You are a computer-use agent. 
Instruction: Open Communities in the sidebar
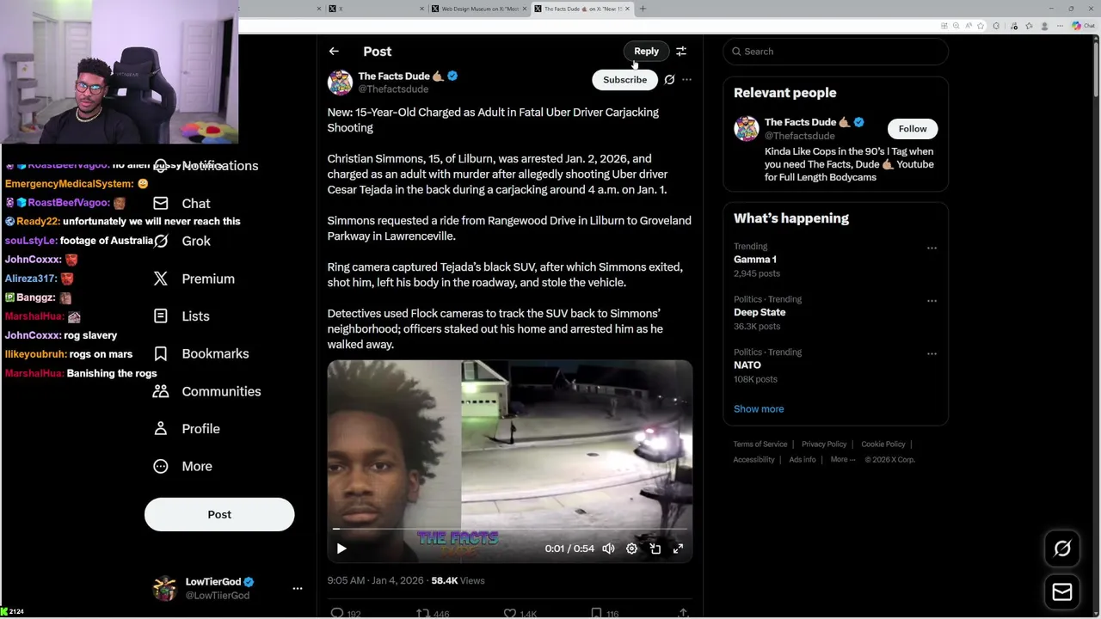(206, 391)
